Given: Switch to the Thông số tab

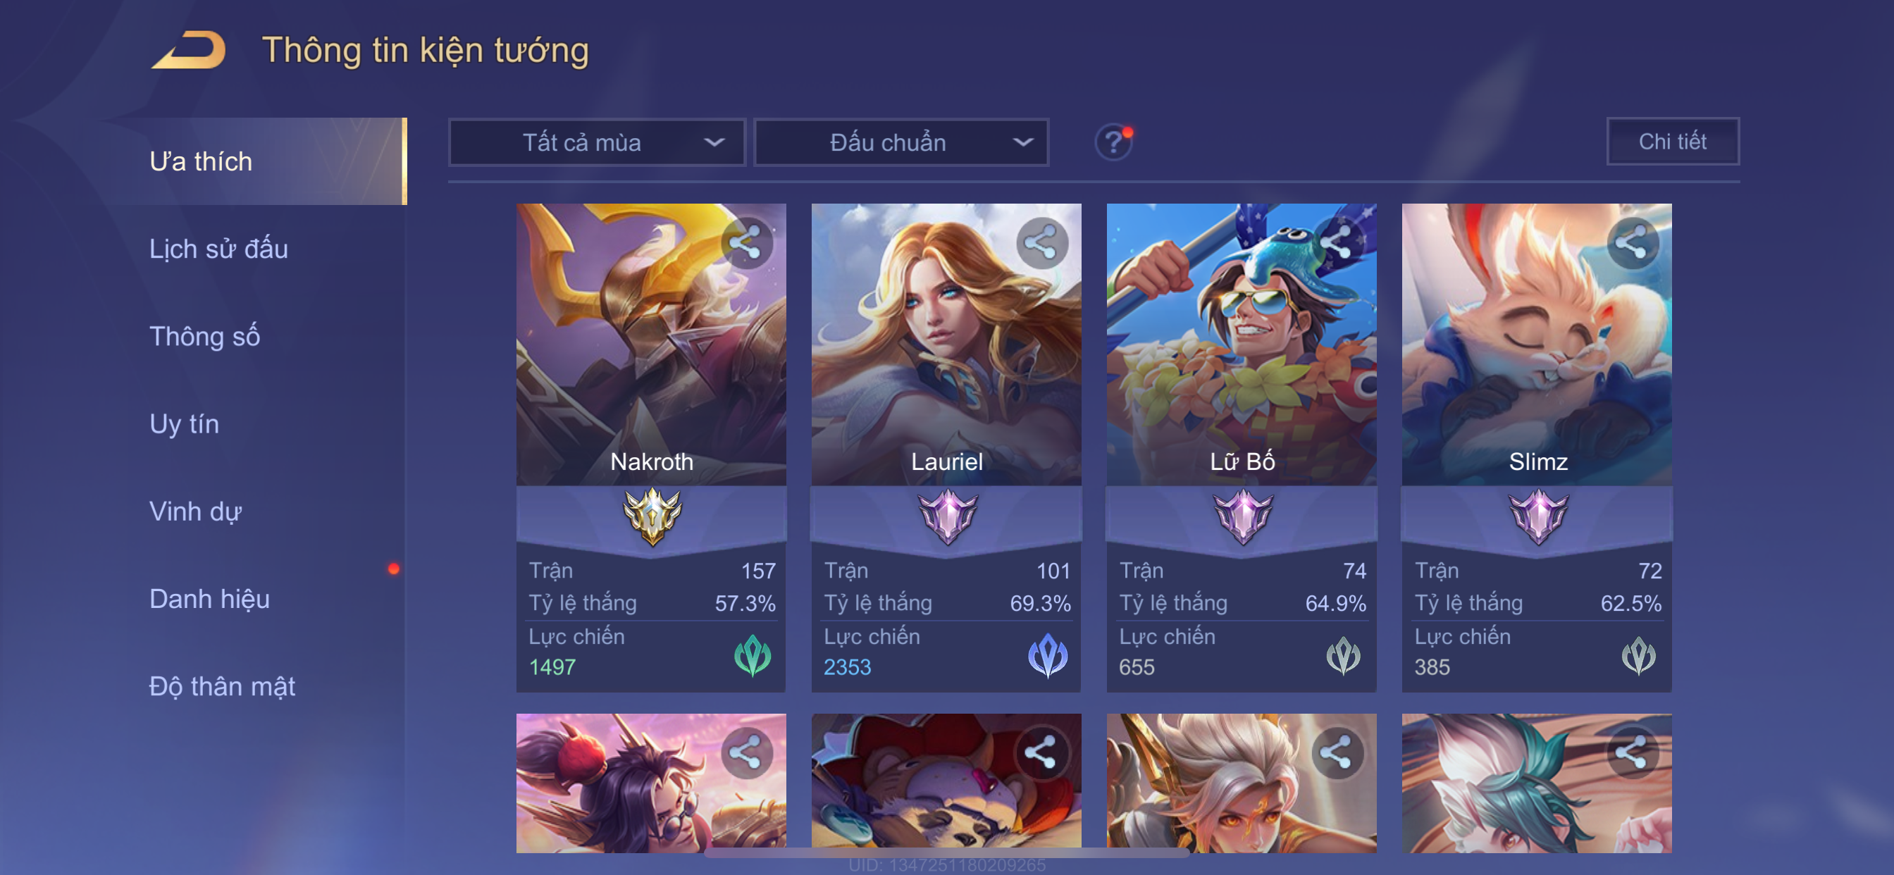Looking at the screenshot, I should tap(204, 336).
